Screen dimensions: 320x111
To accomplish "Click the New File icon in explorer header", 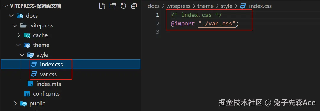I will pos(102,6).
